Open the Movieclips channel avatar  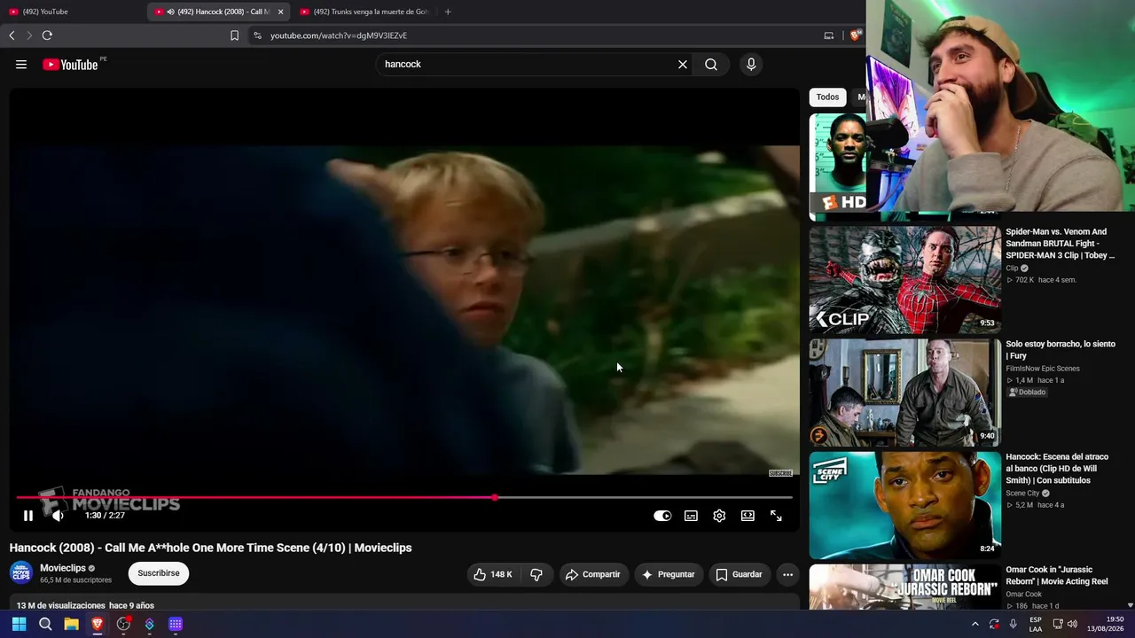(x=21, y=573)
